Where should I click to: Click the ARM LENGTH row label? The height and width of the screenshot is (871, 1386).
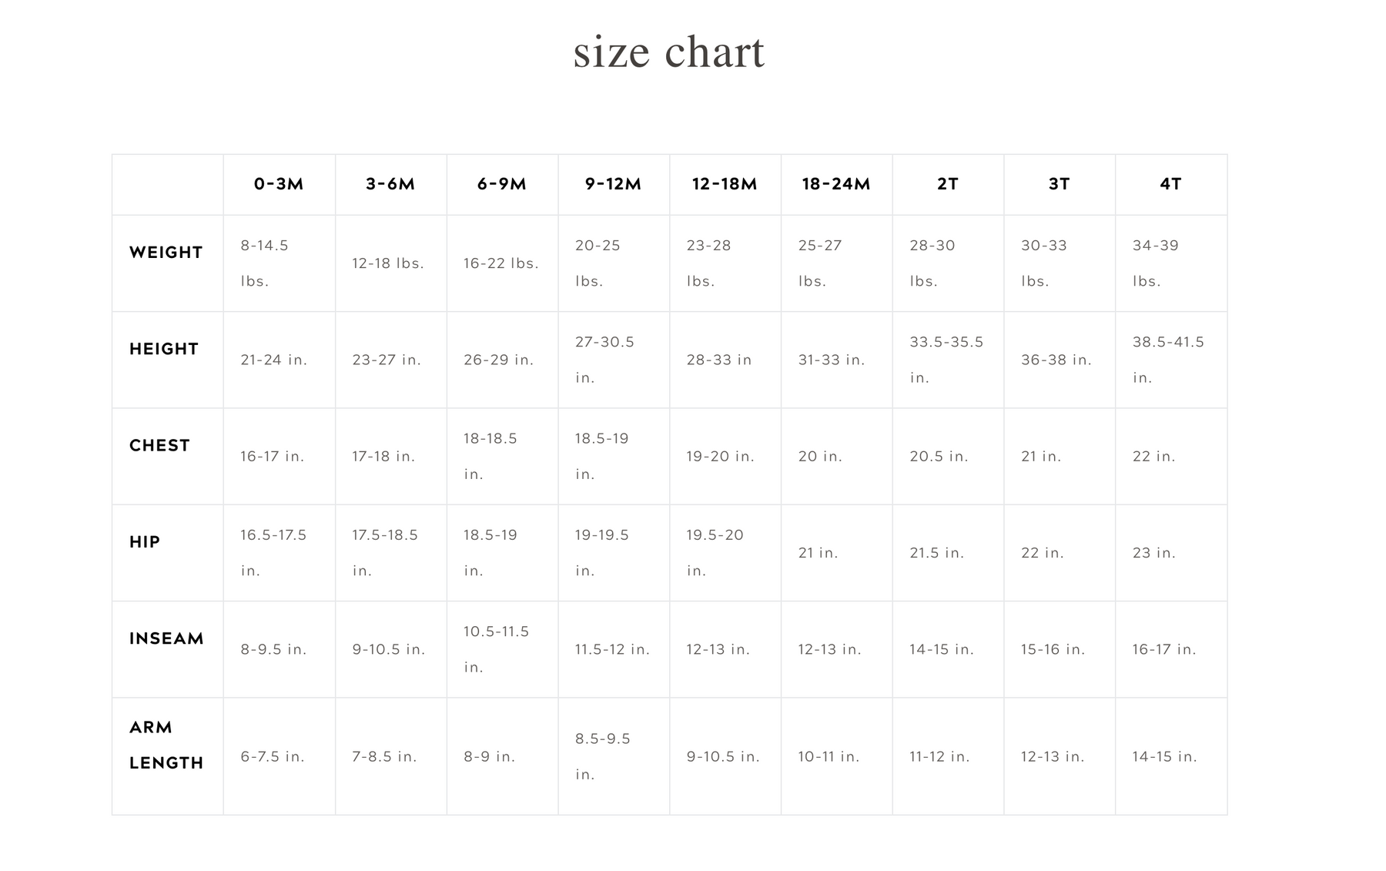(x=166, y=745)
